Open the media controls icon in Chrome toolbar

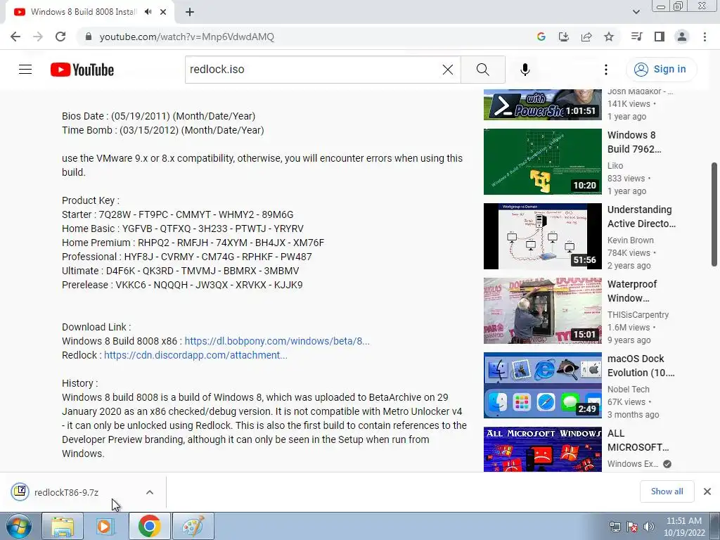636,37
